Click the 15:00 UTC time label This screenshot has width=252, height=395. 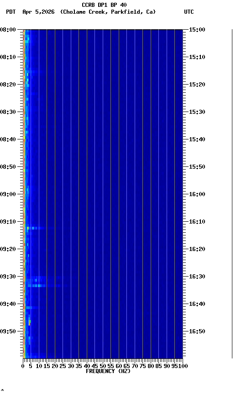(x=197, y=29)
